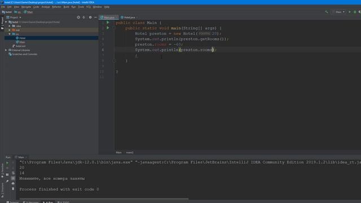The width and height of the screenshot is (361, 203).
Task: Click the console horizontal scrollbar
Action: pyautogui.click(x=104, y=198)
